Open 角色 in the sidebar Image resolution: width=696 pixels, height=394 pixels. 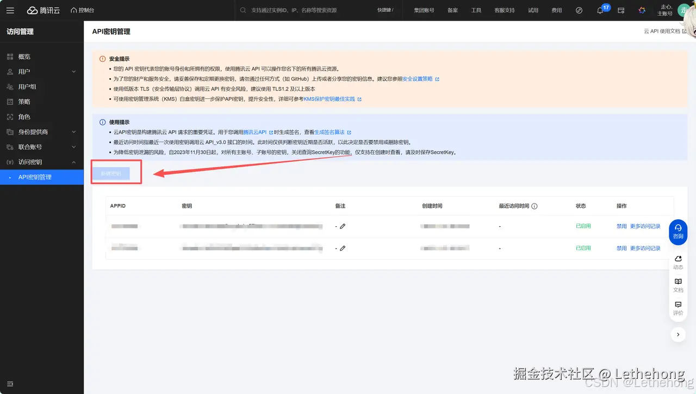[42, 117]
